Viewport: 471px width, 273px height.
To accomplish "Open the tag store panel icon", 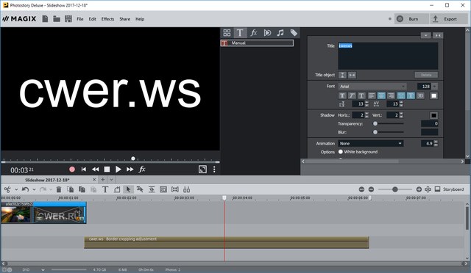I will (x=294, y=33).
